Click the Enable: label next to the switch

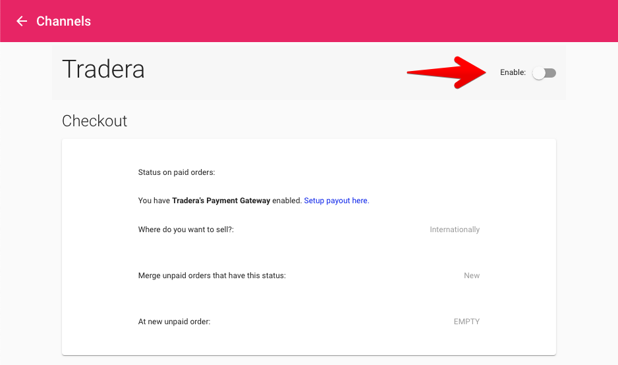[513, 72]
